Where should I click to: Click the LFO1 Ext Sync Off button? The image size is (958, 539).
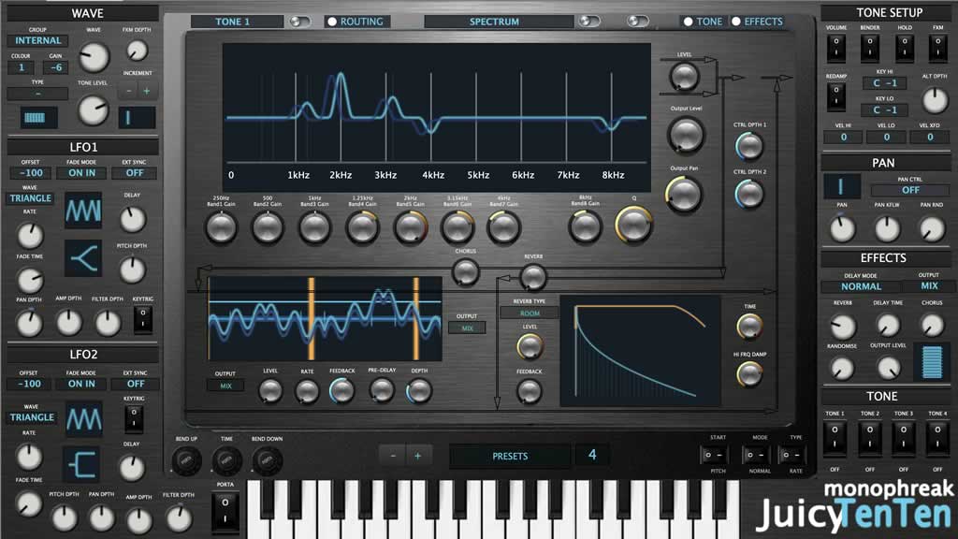point(135,173)
